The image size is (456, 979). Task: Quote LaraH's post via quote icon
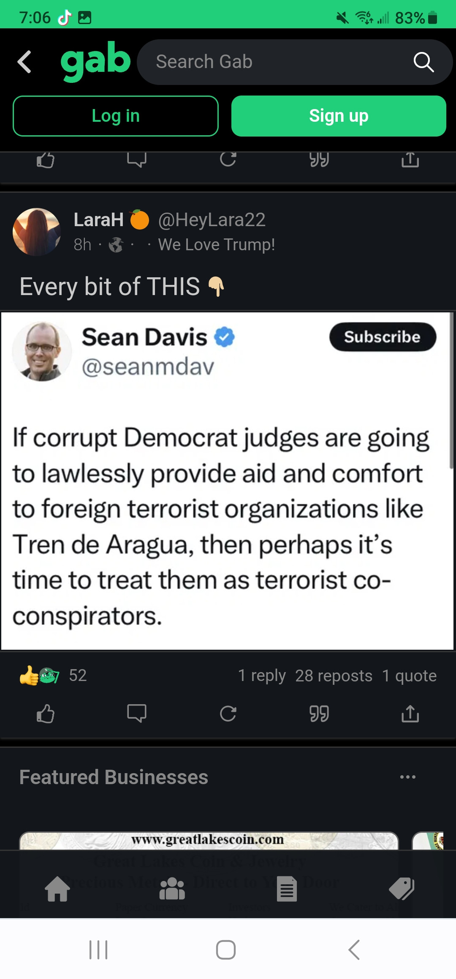click(x=319, y=714)
